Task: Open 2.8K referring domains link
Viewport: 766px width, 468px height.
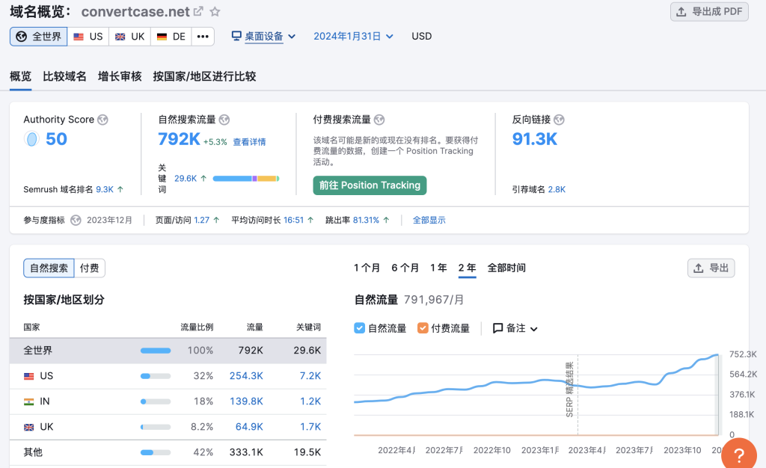Action: (x=557, y=189)
